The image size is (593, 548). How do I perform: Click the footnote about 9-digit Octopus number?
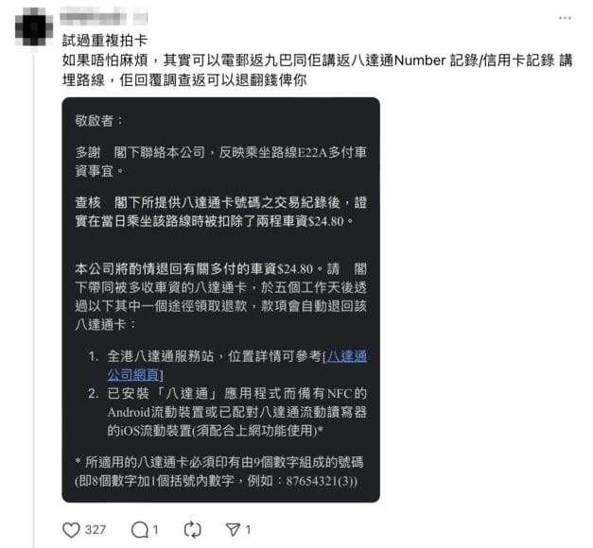(x=219, y=471)
